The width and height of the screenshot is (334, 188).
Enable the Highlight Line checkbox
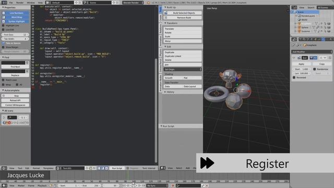click(3, 26)
